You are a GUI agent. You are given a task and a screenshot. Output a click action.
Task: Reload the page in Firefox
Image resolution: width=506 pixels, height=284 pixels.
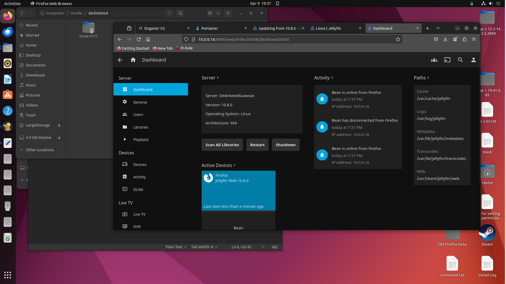[139, 39]
